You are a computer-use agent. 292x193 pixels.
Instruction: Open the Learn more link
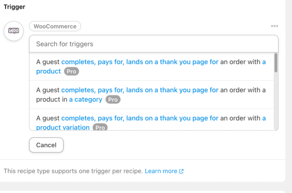(161, 171)
